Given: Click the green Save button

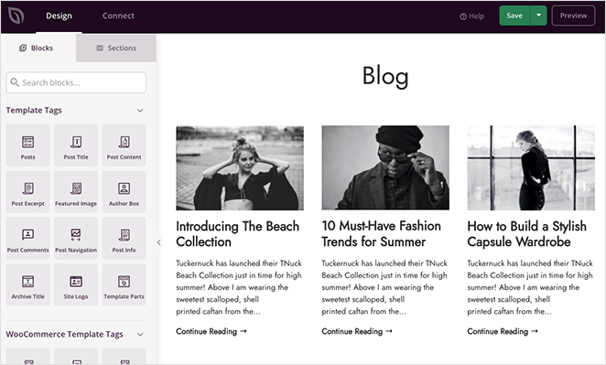Looking at the screenshot, I should click(x=514, y=16).
